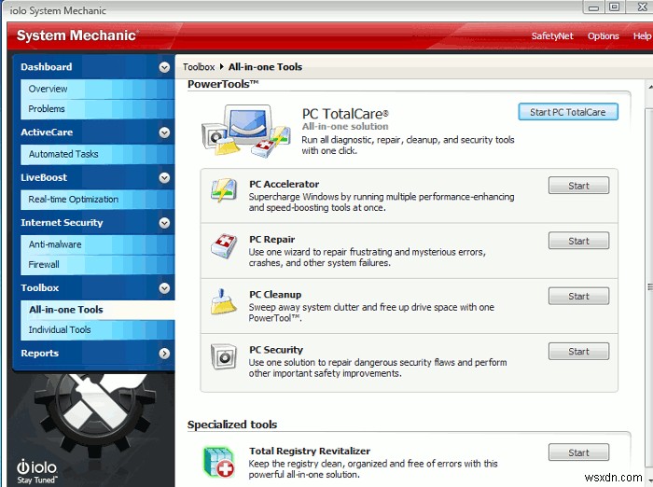Start the PC Cleanup tool
The height and width of the screenshot is (487, 653).
tap(578, 296)
